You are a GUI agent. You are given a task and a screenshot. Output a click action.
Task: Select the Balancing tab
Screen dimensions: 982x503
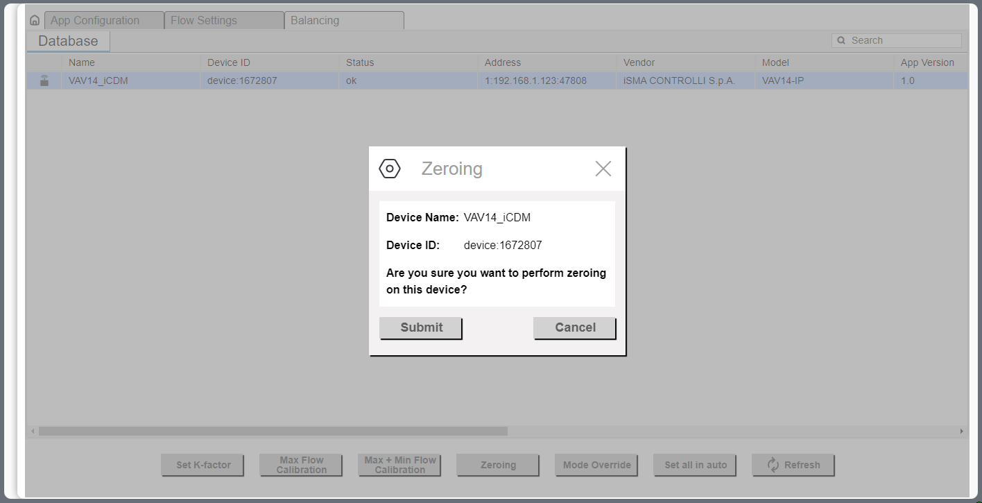(x=344, y=21)
